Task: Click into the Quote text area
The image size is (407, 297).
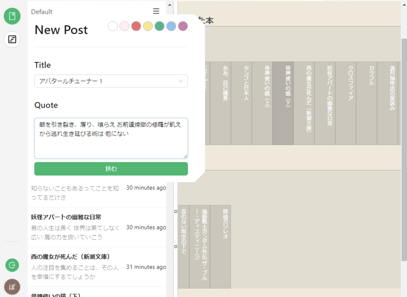Action: pos(111,138)
